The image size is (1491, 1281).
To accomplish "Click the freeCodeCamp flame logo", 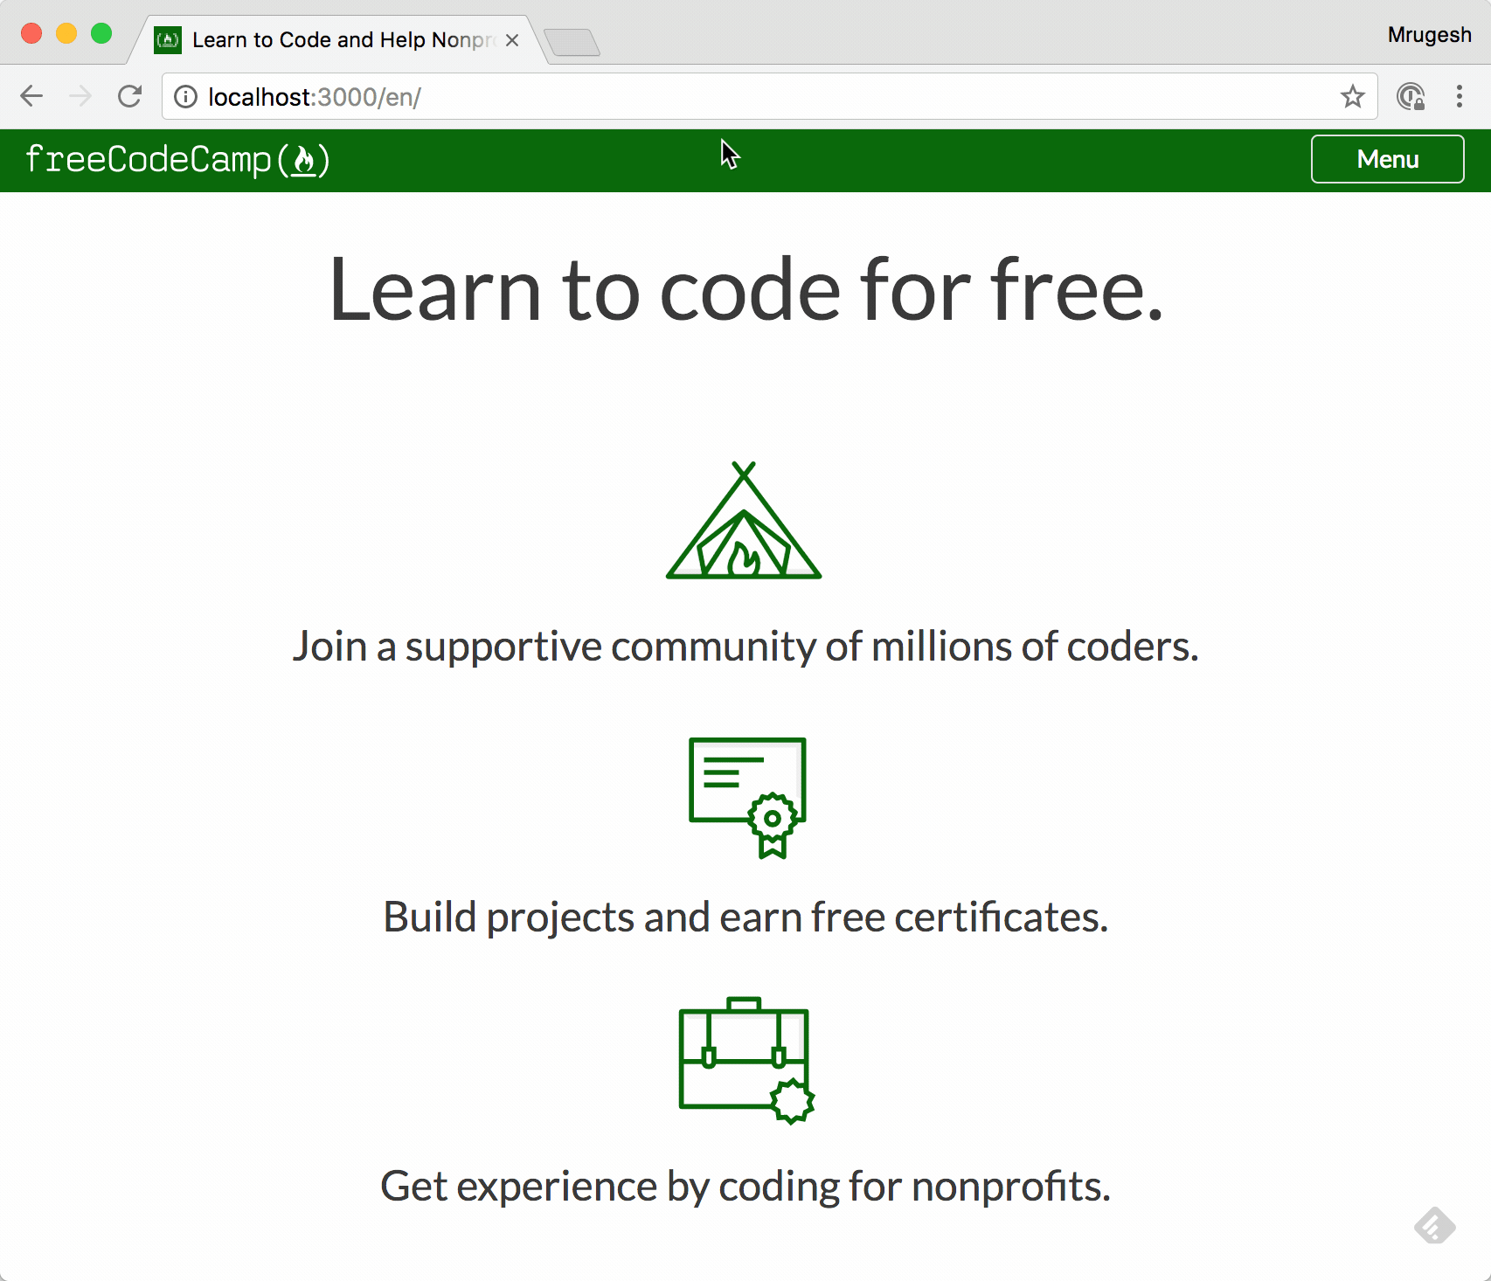I will point(305,161).
